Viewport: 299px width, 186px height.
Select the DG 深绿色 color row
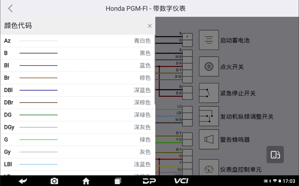(x=77, y=115)
